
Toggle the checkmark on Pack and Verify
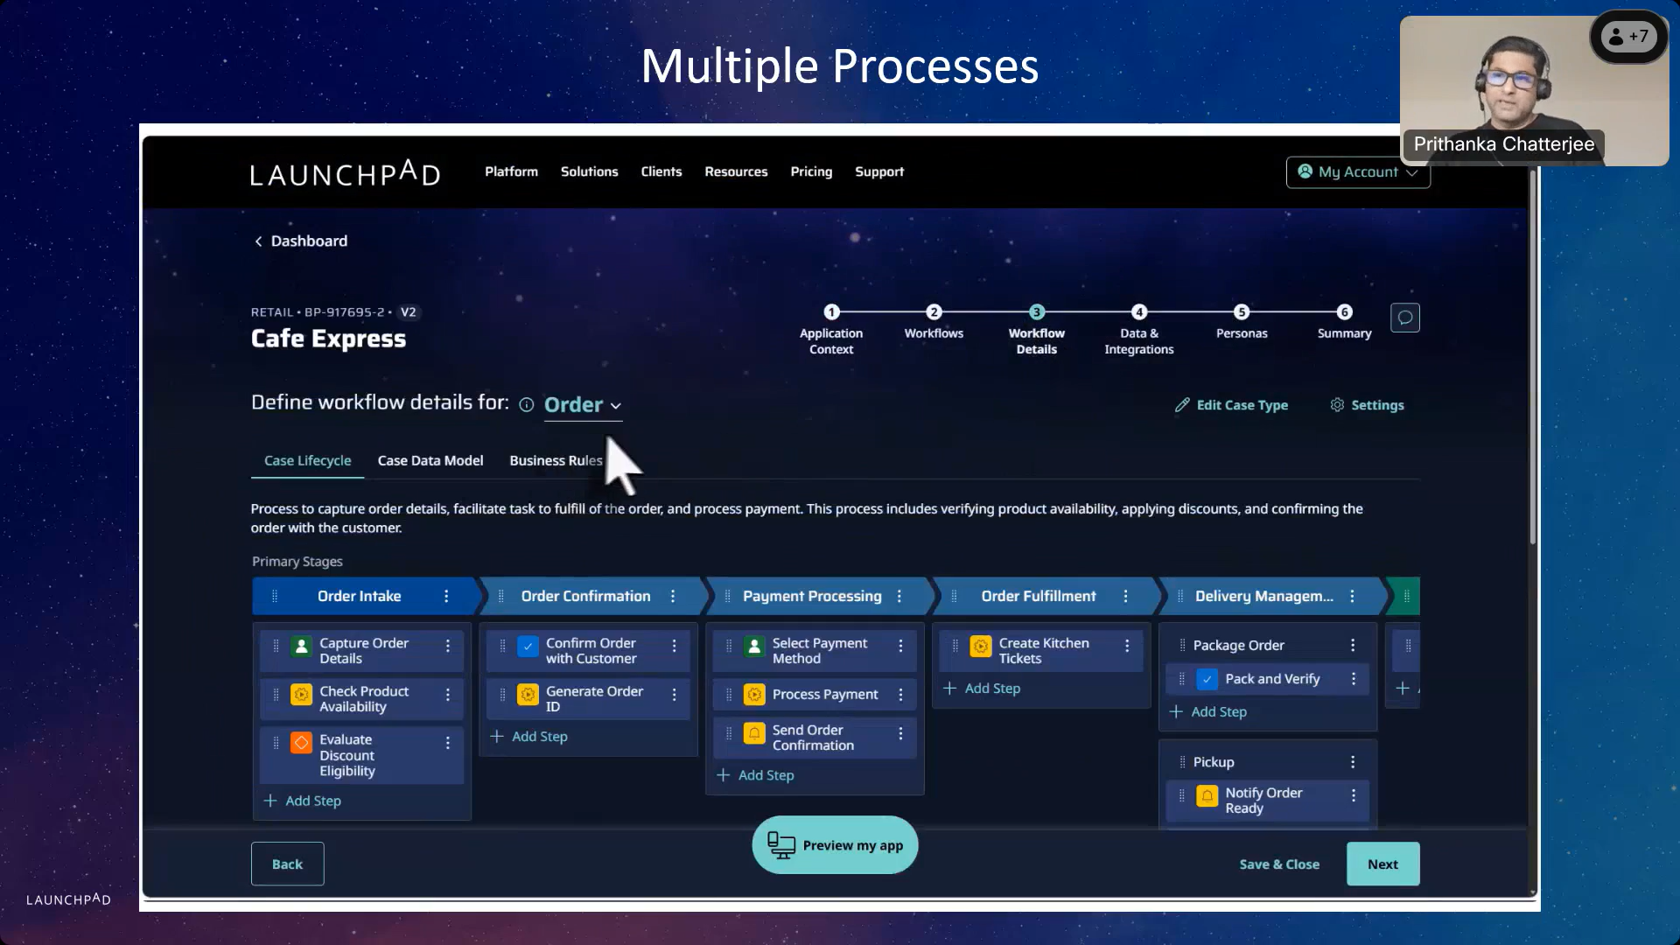click(1207, 679)
